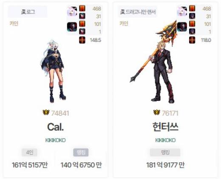Open the Cal. character name
221x179 pixels.
pos(55,127)
